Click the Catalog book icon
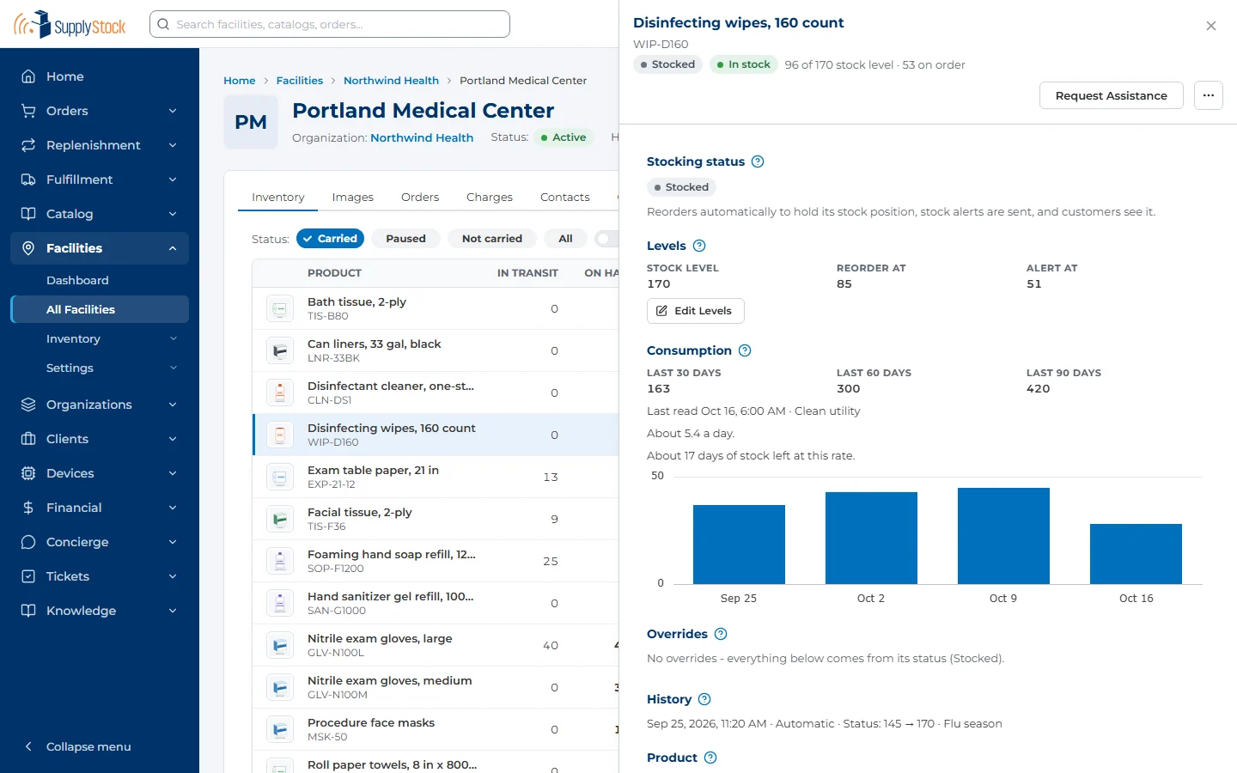This screenshot has width=1237, height=773. [x=28, y=214]
